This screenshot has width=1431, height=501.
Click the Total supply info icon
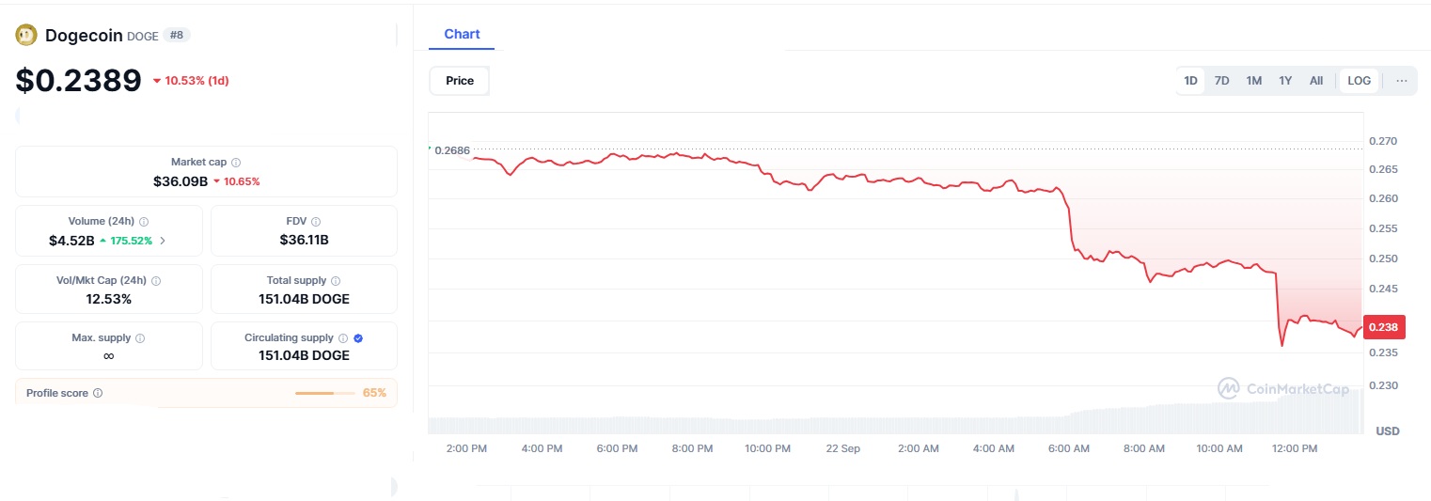click(x=336, y=281)
